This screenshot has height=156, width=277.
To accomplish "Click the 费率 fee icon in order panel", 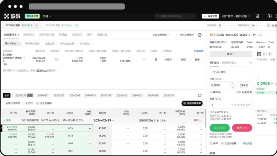I will [211, 143].
